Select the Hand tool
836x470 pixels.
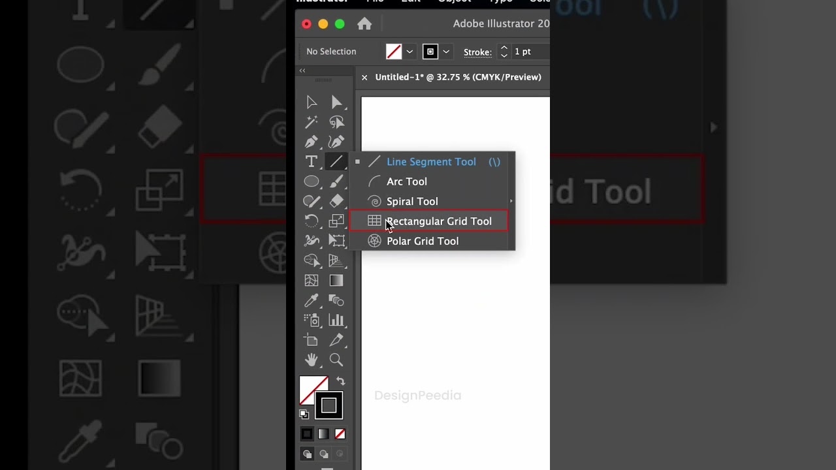point(312,360)
